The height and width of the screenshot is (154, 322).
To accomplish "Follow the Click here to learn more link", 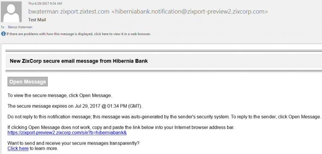I will click(x=18, y=148).
